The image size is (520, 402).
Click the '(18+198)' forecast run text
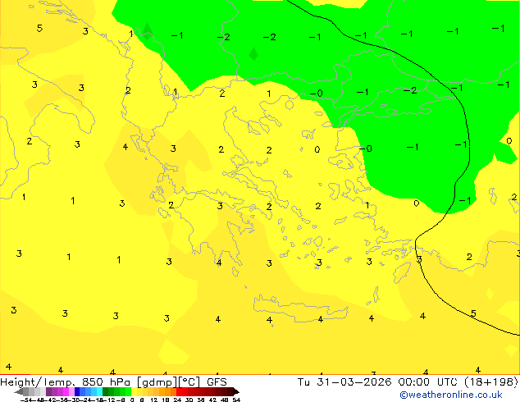point(492,382)
